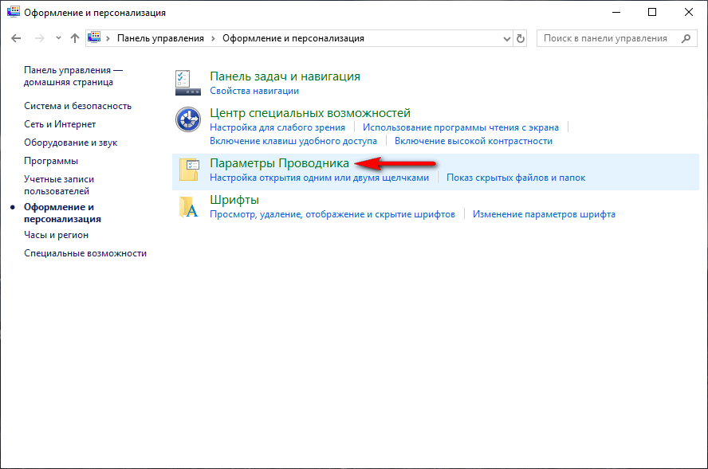708x469 pixels.
Task: Click the Back navigation arrow
Action: click(x=16, y=38)
